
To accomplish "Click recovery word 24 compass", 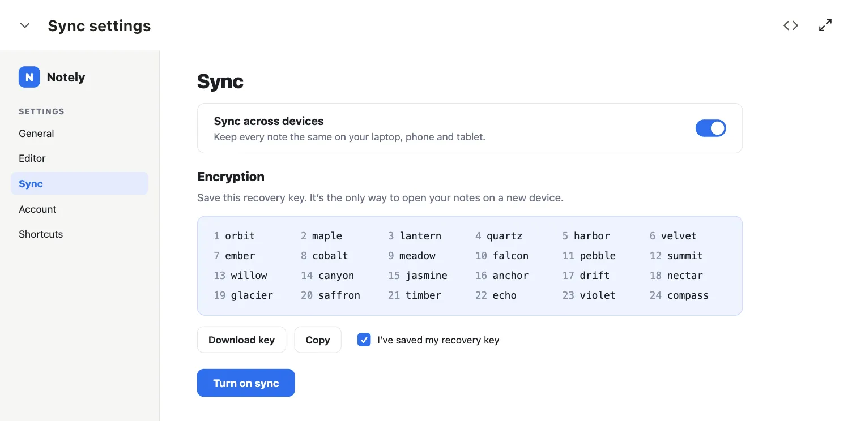I will (x=679, y=295).
